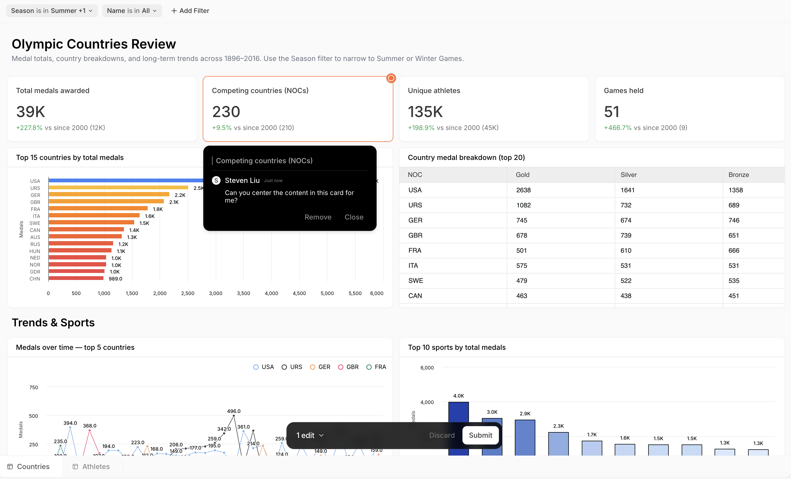Image resolution: width=791 pixels, height=479 pixels.
Task: Click the Top 15 countries by total medals title
Action: pyautogui.click(x=70, y=158)
